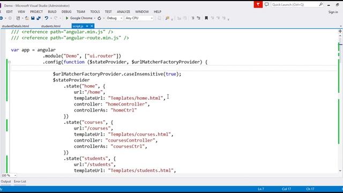Click the Refresh browser icon

tap(99, 18)
